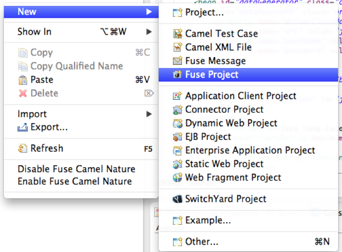The image size is (342, 252).
Task: Click the Camel XML File icon
Action: coord(177,47)
